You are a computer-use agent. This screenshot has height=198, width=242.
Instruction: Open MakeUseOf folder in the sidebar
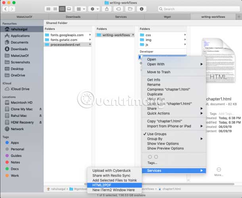[21, 55]
